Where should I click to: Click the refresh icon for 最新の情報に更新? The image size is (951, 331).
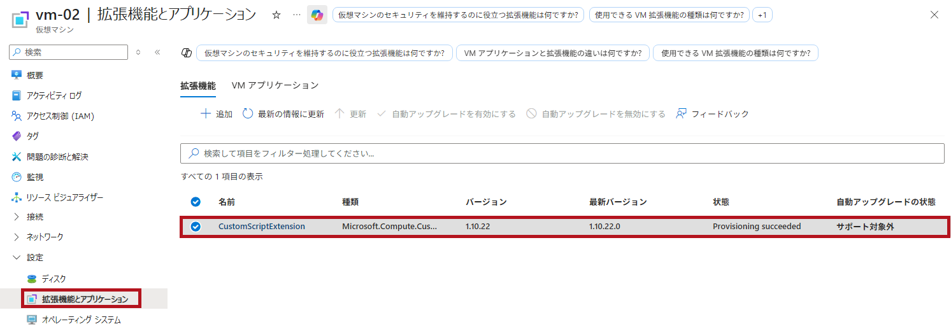pos(248,114)
